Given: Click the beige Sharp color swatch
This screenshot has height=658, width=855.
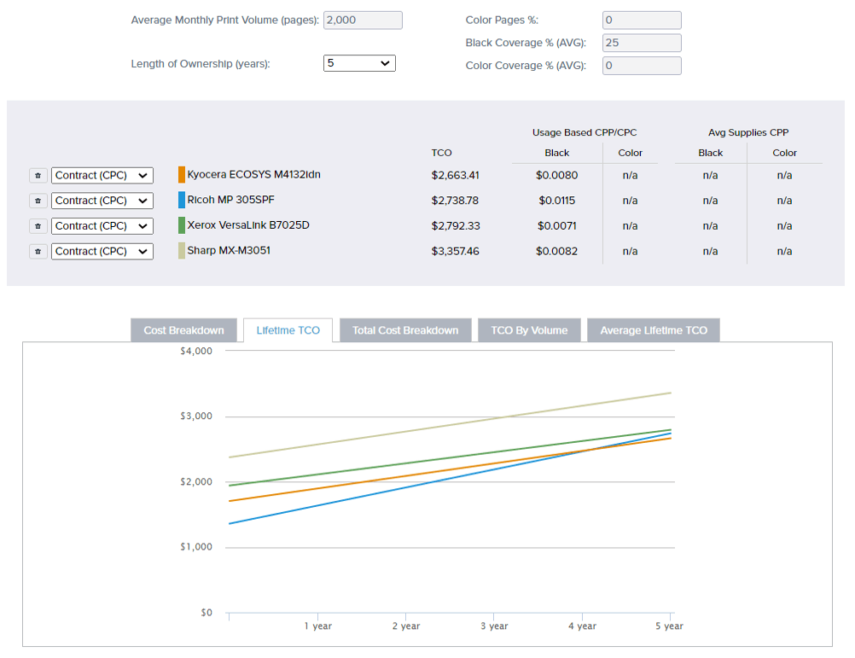Looking at the screenshot, I should 182,251.
